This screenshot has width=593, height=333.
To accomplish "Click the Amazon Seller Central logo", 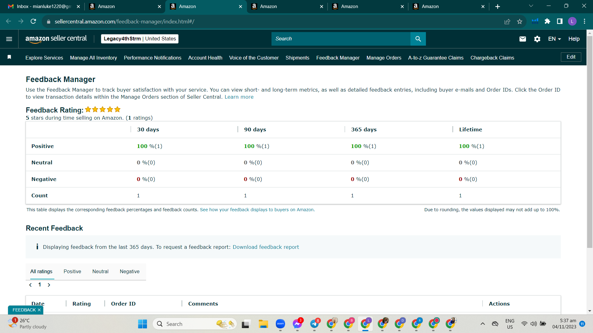I will tap(56, 39).
